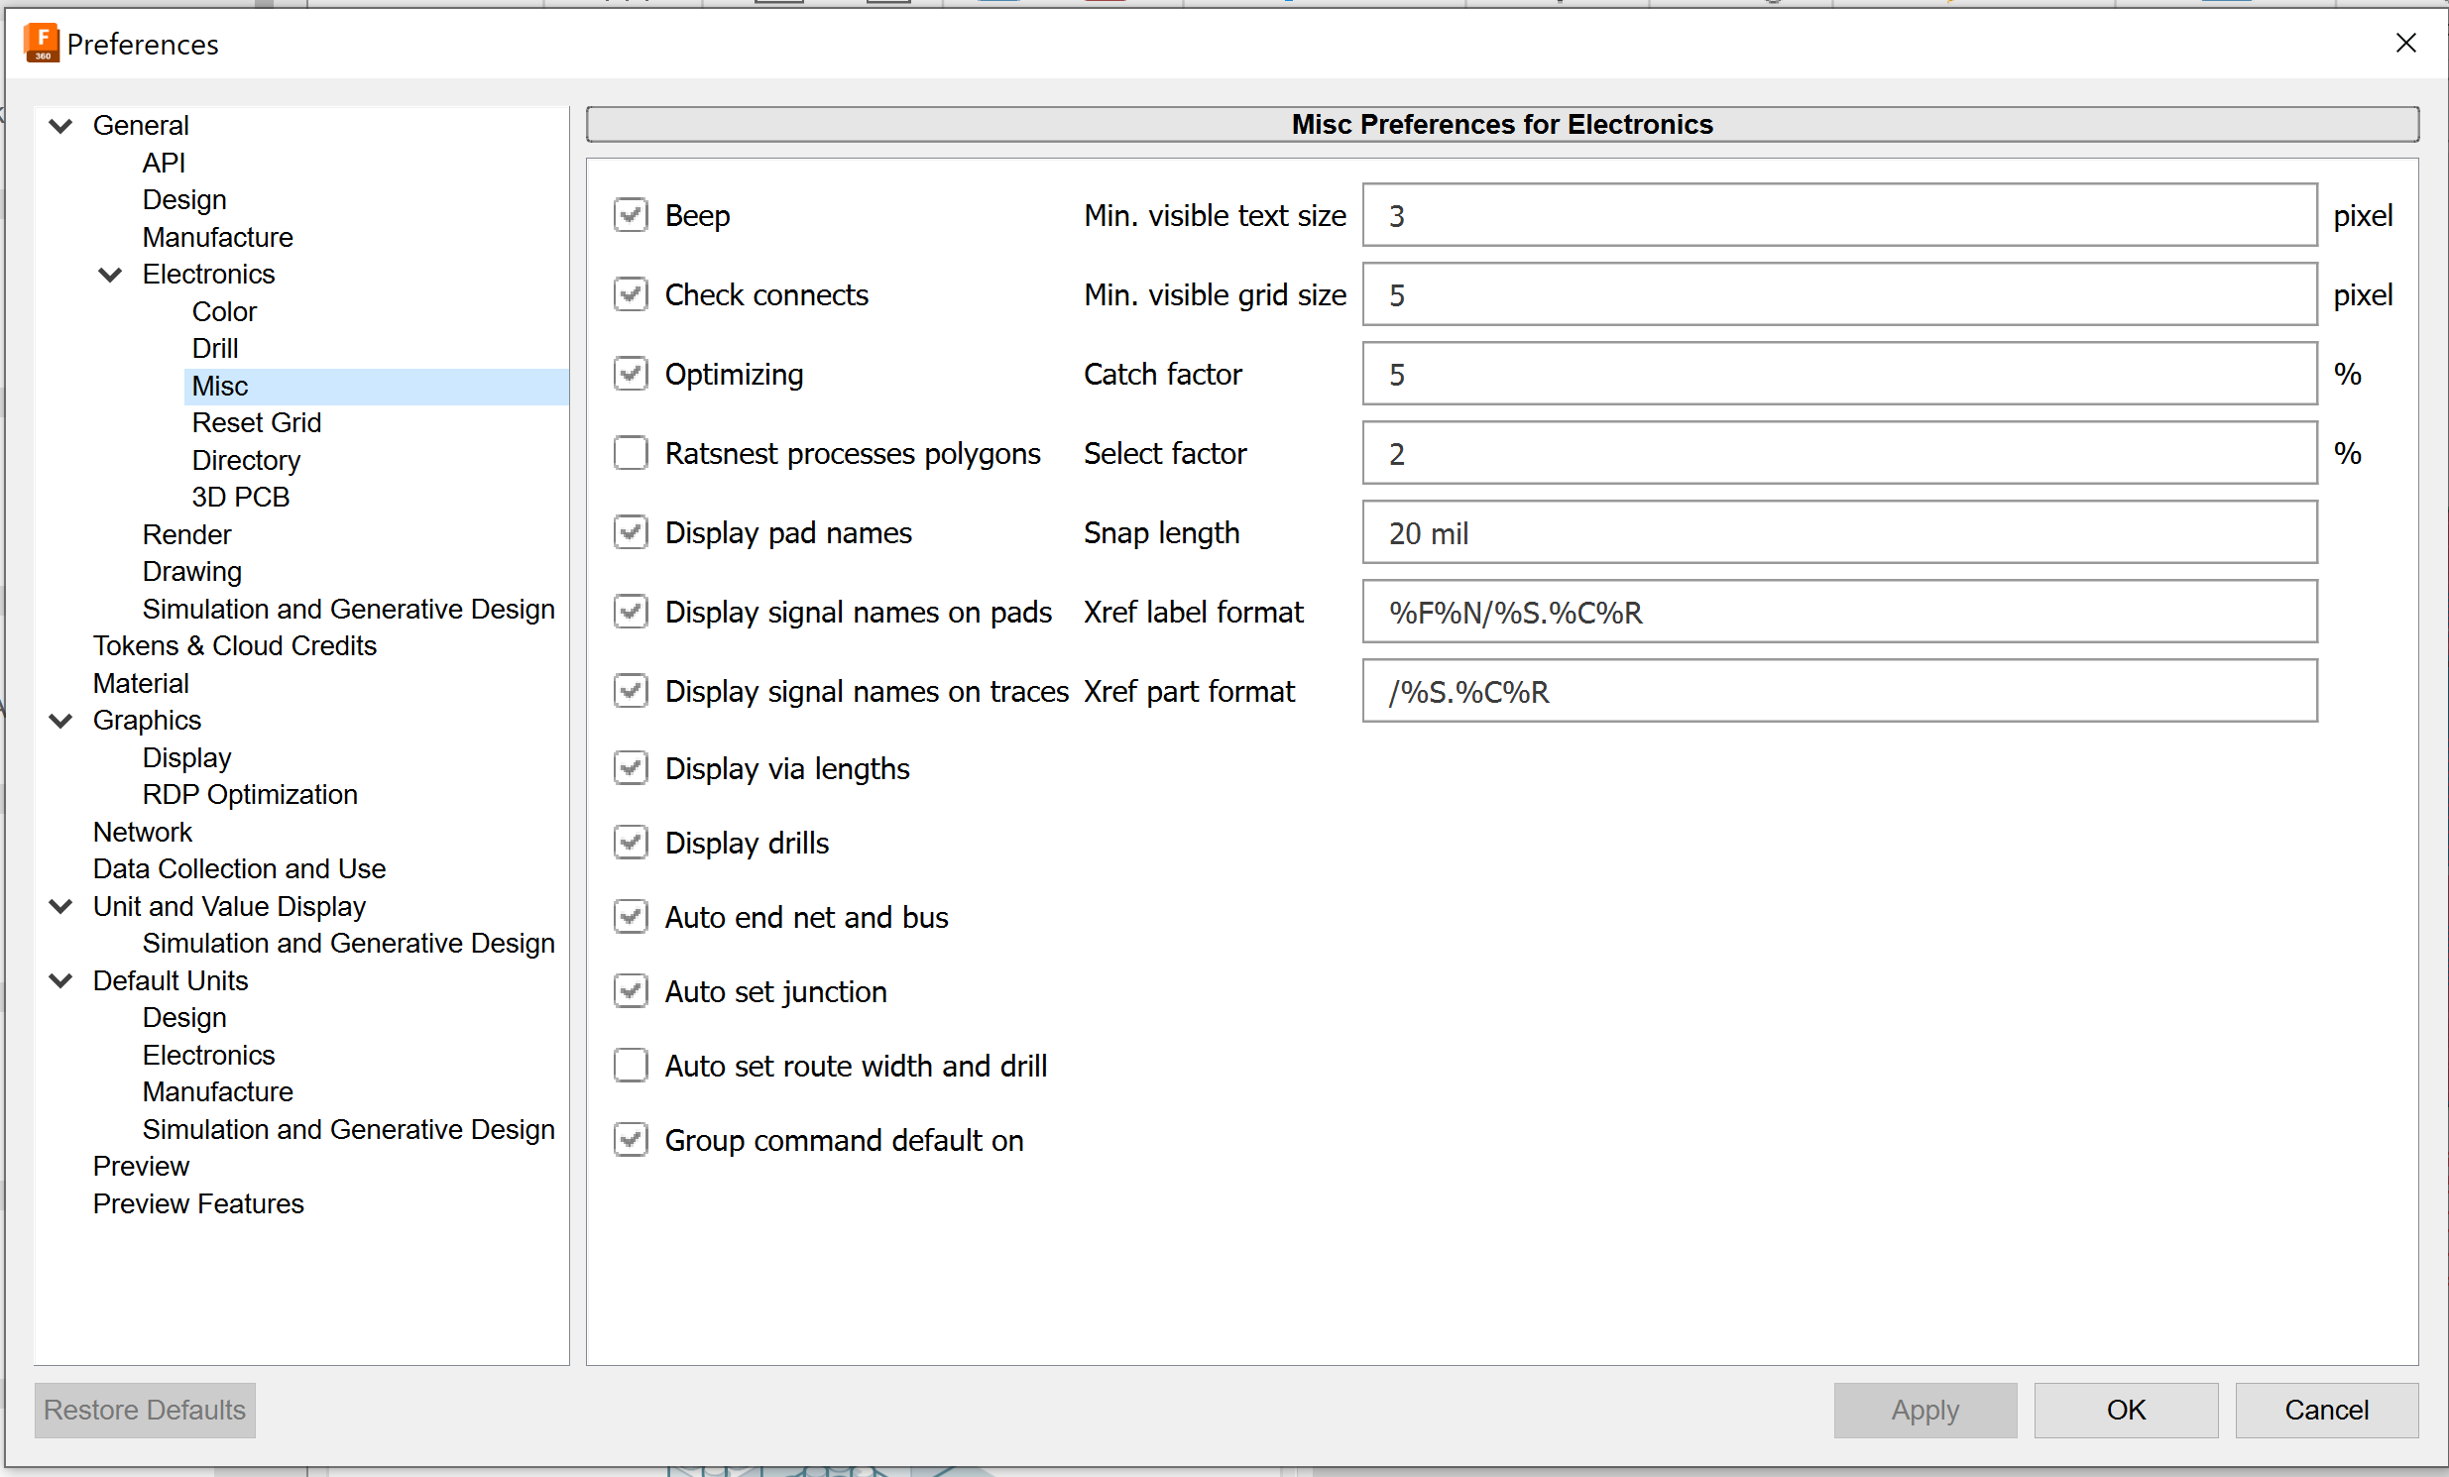Click the Xref label format field
Screen dimensions: 2449x1477
point(1839,613)
